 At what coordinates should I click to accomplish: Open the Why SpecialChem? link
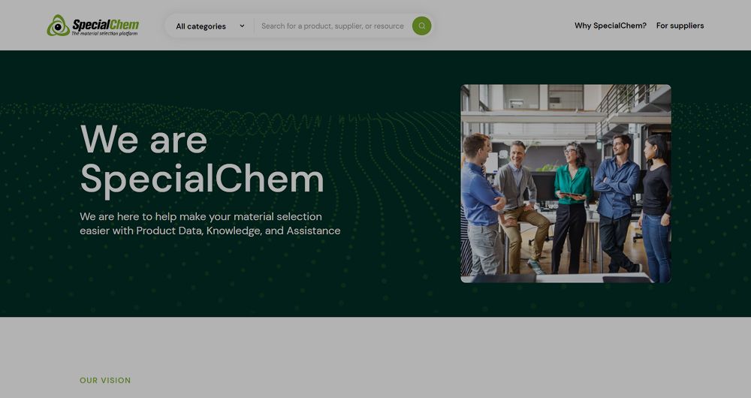point(610,26)
